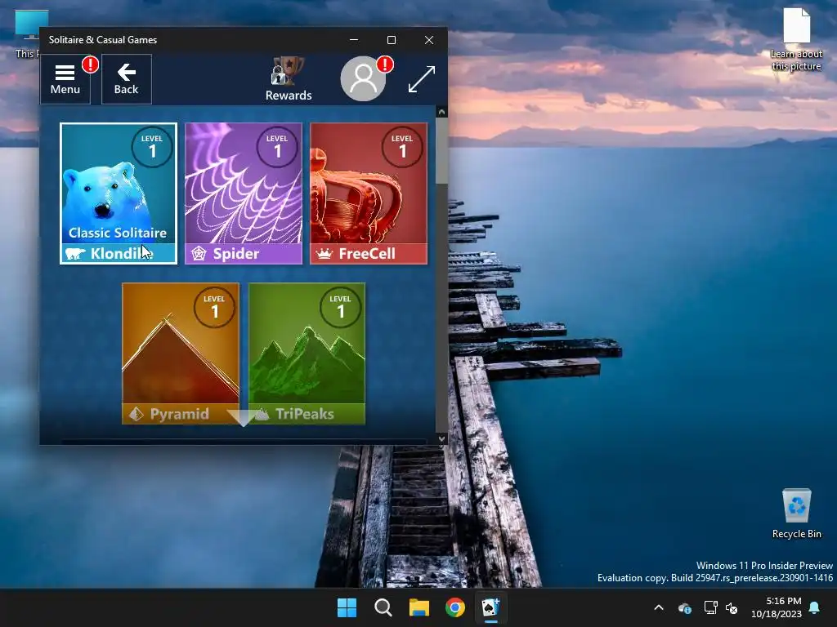Click the Level 1 badge on FreeCell

[402, 147]
